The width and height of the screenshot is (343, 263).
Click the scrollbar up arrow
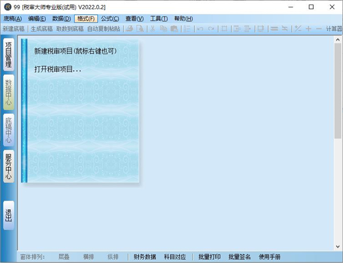click(x=338, y=39)
